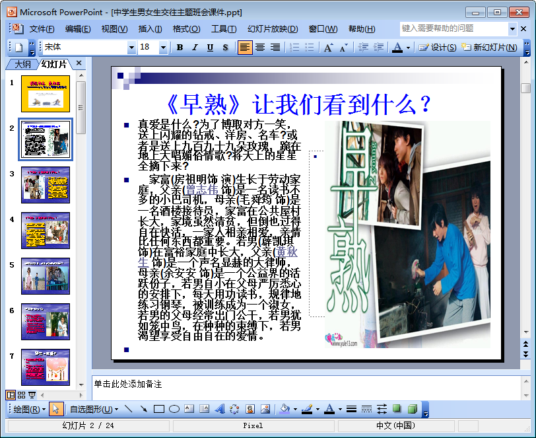The image size is (536, 438).
Task: Insert picture from file icon
Action: point(265,409)
